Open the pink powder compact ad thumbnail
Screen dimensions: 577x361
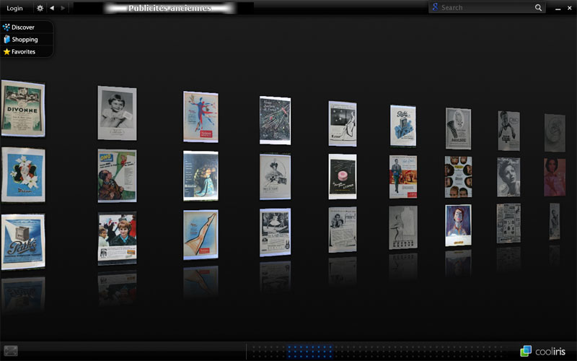pyautogui.click(x=342, y=176)
